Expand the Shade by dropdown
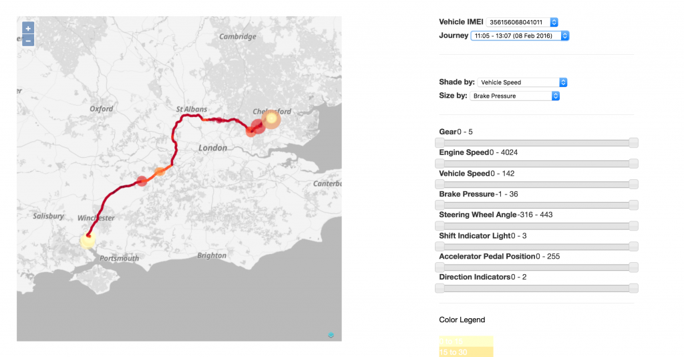The image size is (684, 357). pyautogui.click(x=522, y=82)
